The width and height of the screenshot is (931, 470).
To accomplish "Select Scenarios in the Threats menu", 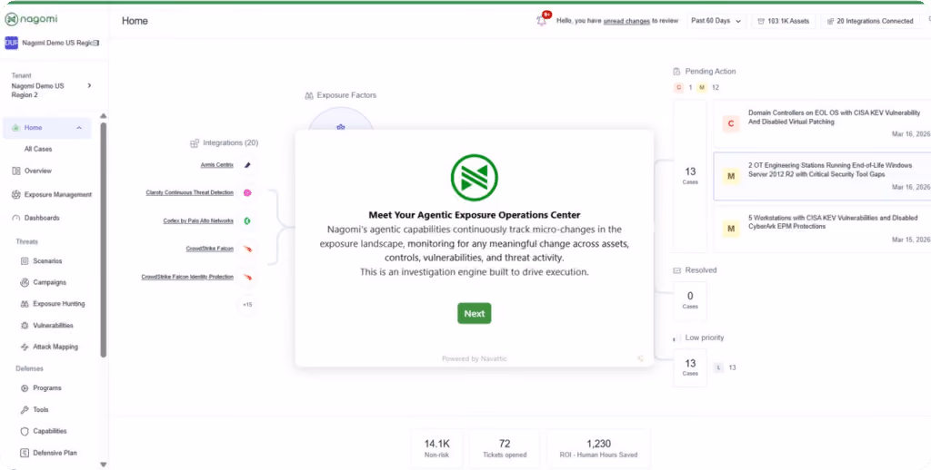I will [47, 260].
